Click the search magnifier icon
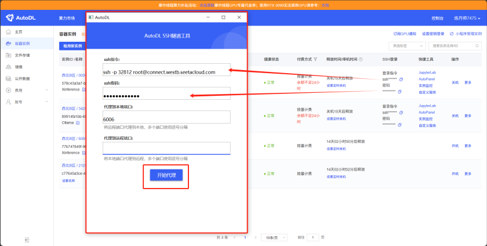Screen dimensions: 487x246 click(477, 46)
